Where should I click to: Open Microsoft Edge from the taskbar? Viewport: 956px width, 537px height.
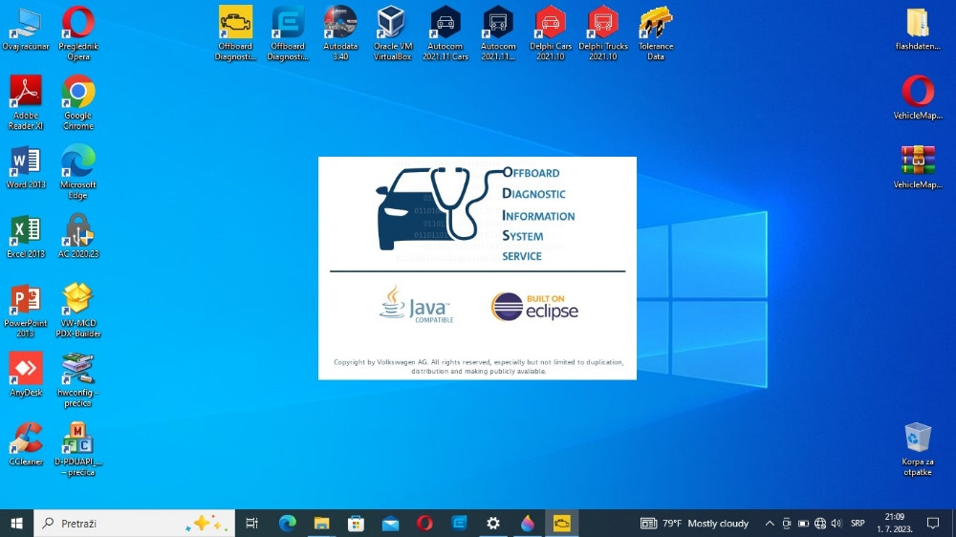point(287,523)
